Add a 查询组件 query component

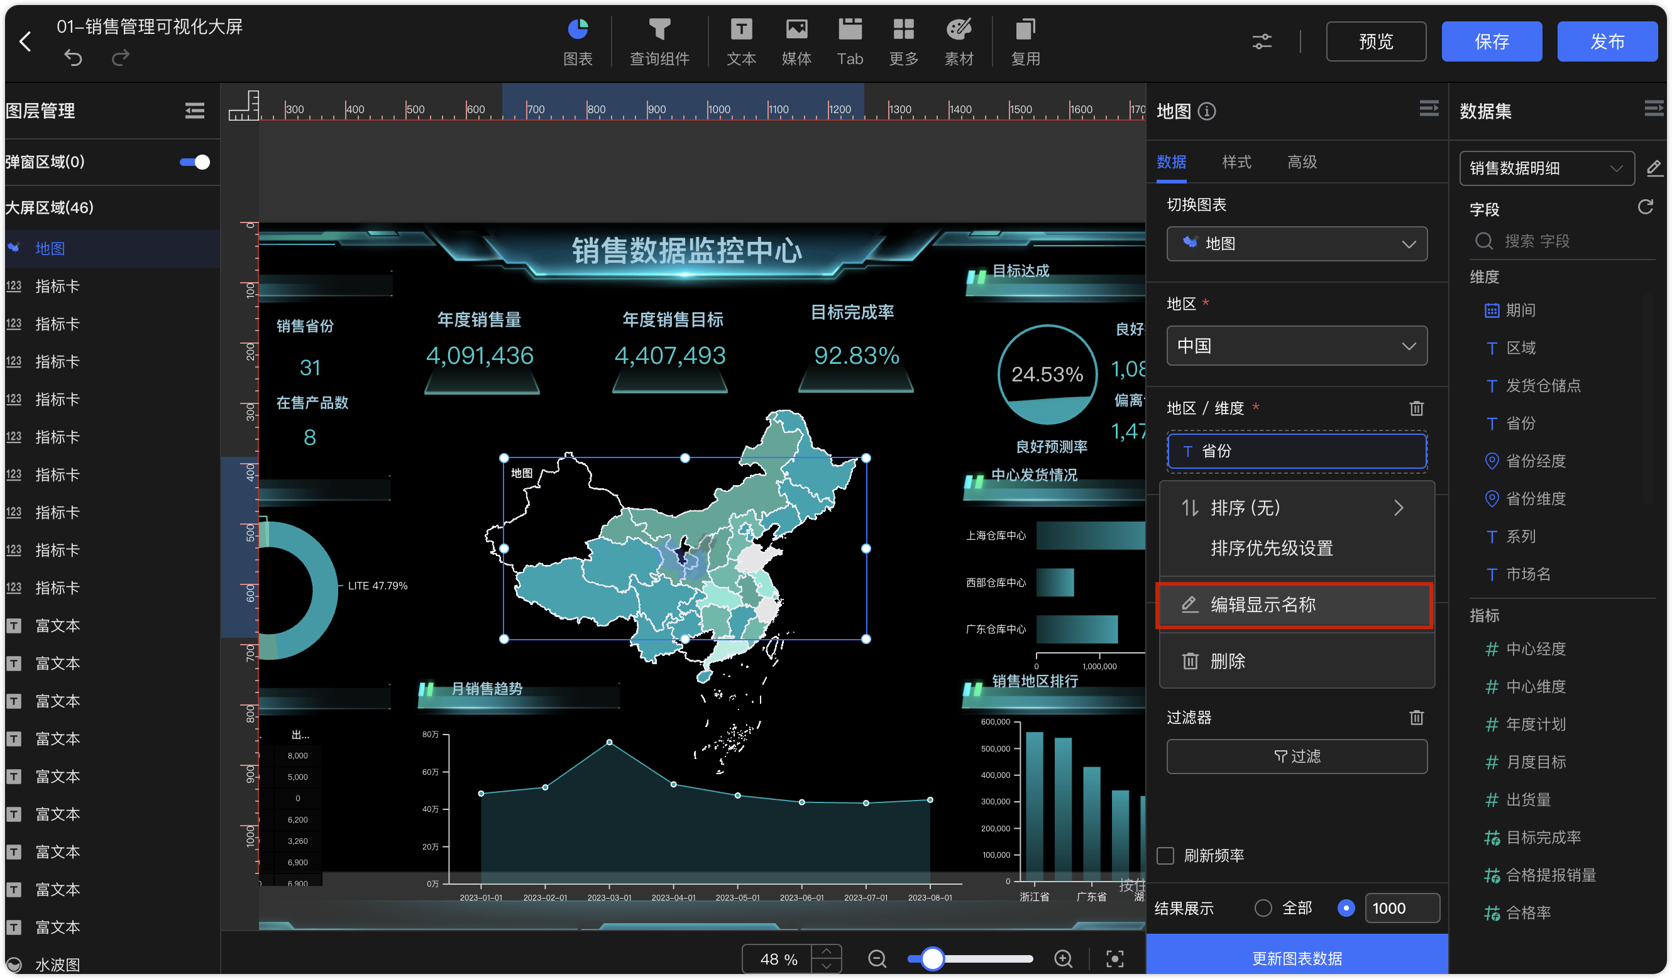659,41
